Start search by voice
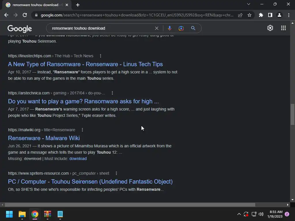The width and height of the screenshot is (295, 221). [169, 28]
